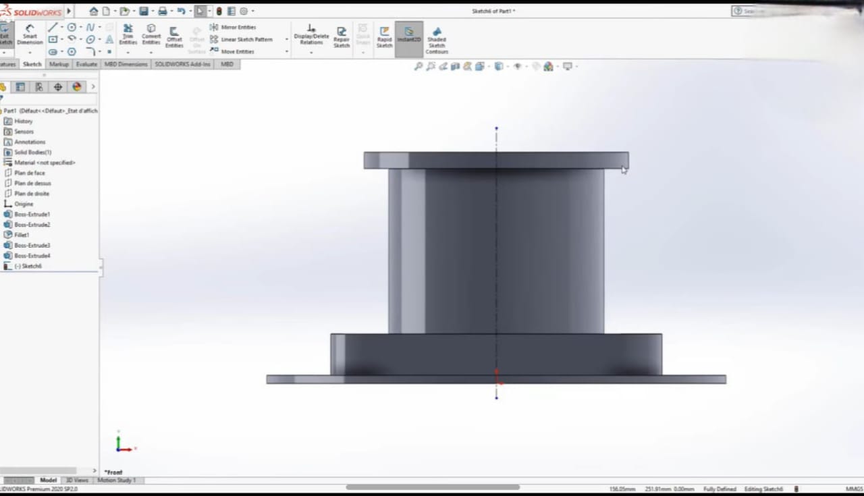
Task: Open the ConfigurationManager panel tab
Action: (x=39, y=87)
